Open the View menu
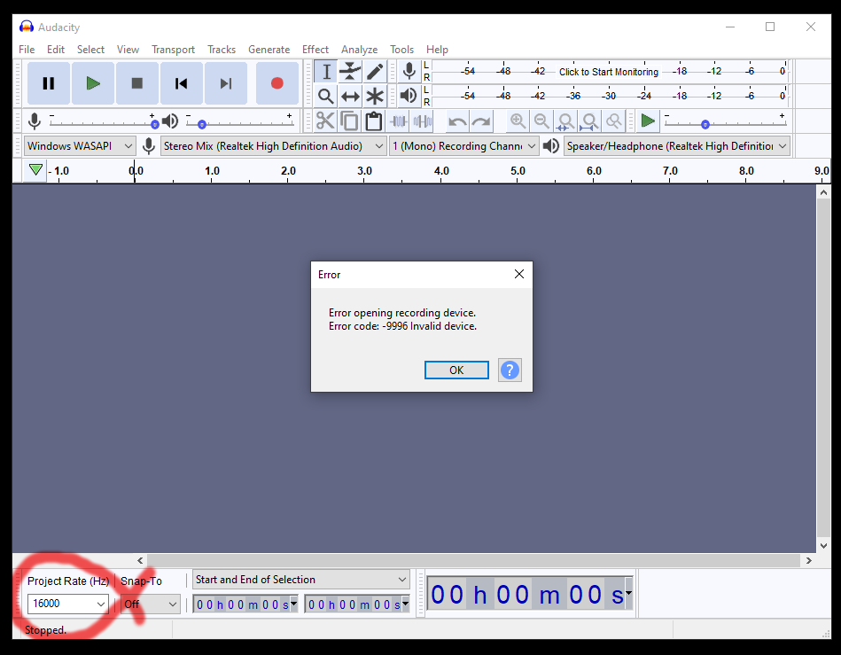841x655 pixels. [x=128, y=50]
